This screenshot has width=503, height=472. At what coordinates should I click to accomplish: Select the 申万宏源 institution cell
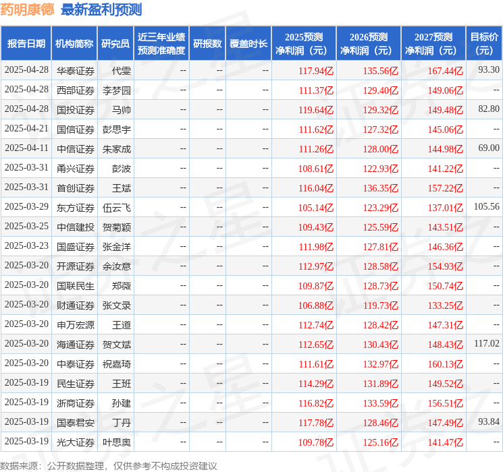(76, 325)
